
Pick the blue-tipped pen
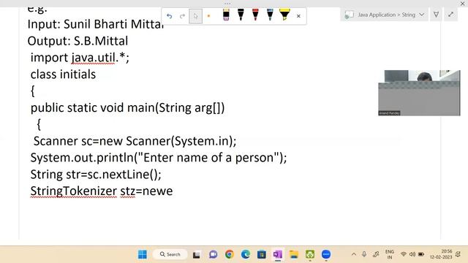pos(270,15)
